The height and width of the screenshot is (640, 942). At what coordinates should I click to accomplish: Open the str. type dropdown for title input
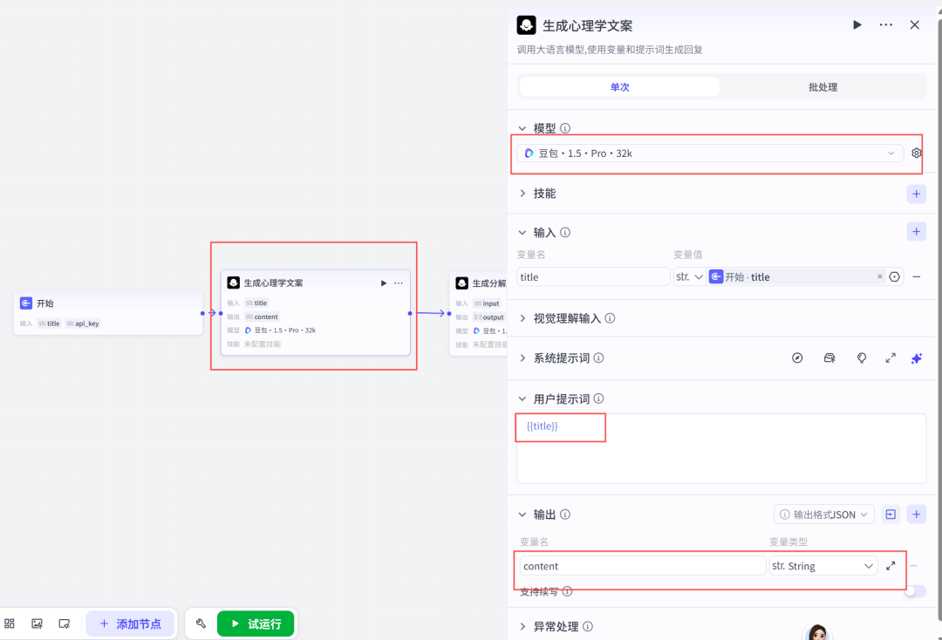click(x=689, y=276)
